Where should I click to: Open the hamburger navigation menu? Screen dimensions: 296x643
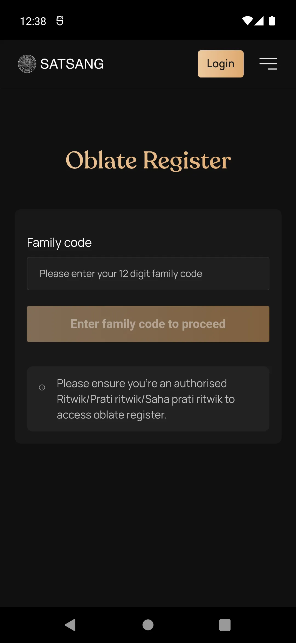[268, 64]
